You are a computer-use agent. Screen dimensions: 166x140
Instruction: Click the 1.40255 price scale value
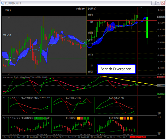[161, 74]
